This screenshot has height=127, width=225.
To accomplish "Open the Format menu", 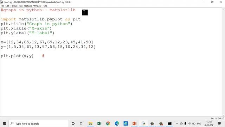I will [14, 6].
